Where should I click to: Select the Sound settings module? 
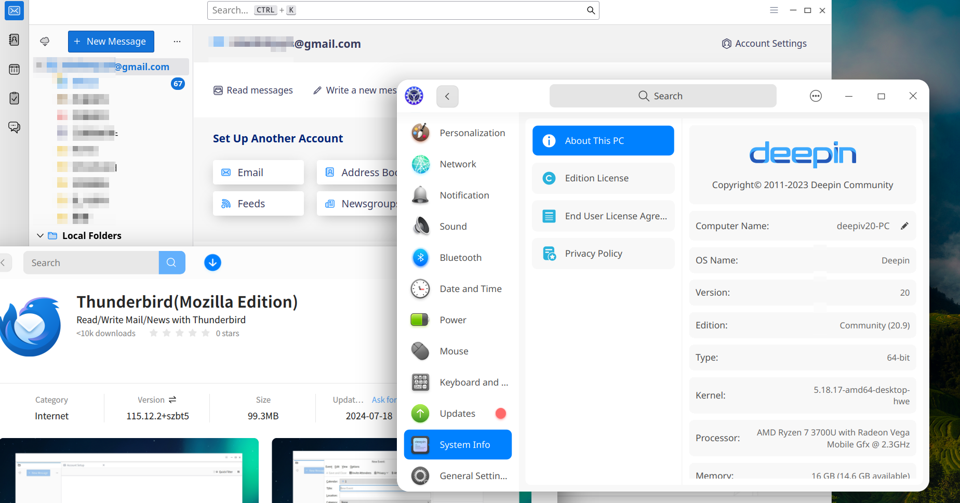458,227
